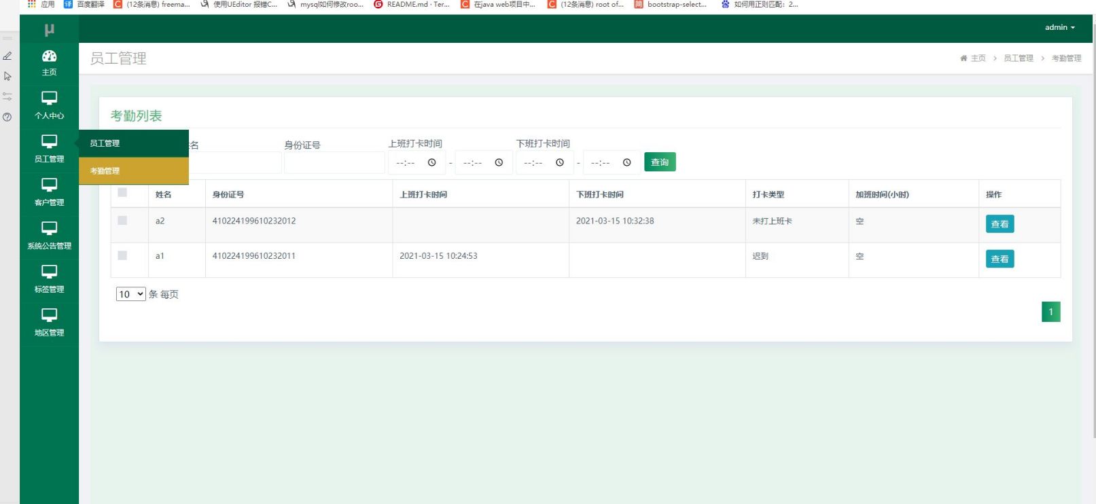Open the bootstrap-select bookmark
The image size is (1096, 504).
(x=671, y=4)
